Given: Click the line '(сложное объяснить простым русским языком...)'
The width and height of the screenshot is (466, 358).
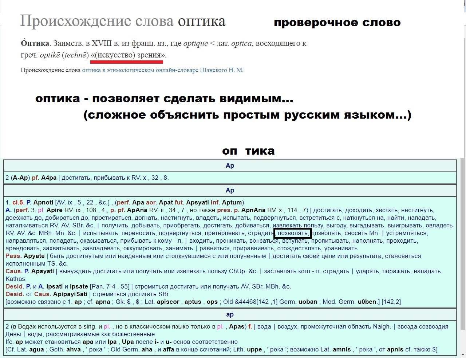Looking at the screenshot, I should tap(247, 115).
